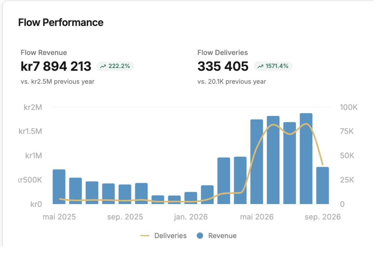Click the kr0 left axis label

(x=36, y=204)
